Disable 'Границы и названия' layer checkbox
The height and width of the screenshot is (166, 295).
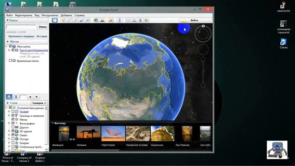(x=13, y=115)
